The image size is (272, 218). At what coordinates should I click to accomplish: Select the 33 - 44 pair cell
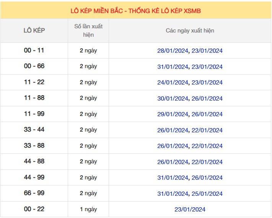34,130
